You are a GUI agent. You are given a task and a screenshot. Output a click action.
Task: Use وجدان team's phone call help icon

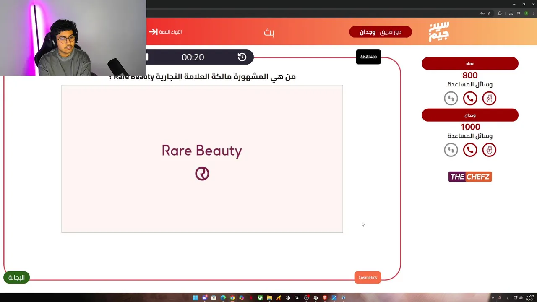[x=470, y=150]
